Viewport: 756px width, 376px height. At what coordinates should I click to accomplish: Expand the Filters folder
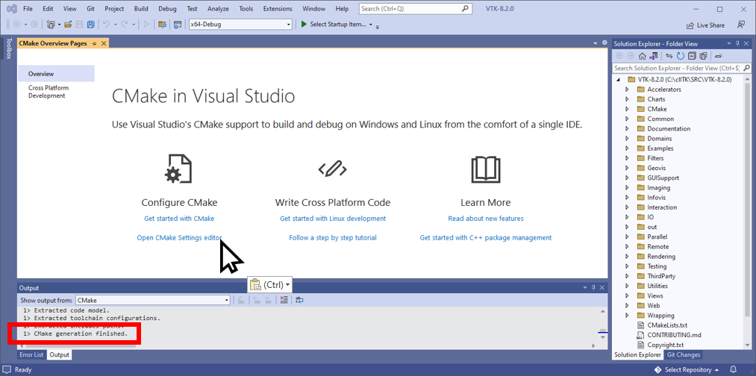[x=627, y=158]
